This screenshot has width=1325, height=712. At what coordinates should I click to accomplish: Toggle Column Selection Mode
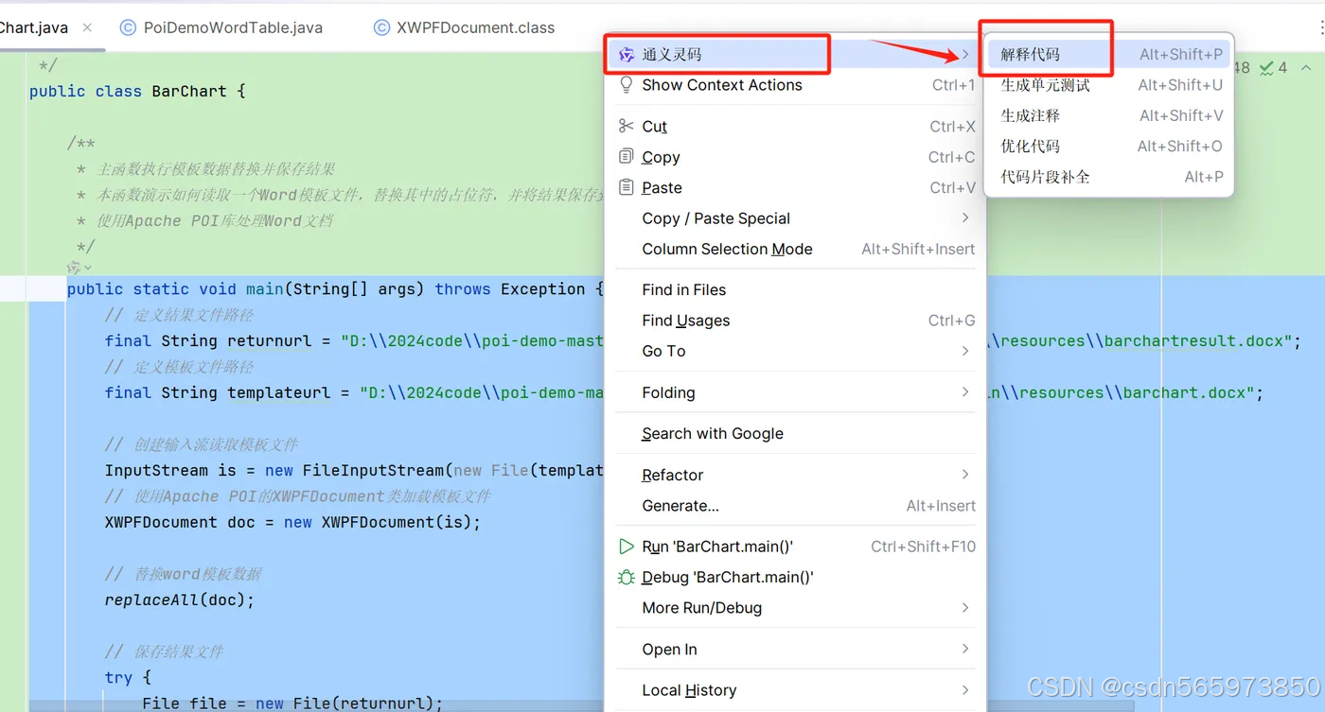795,249
